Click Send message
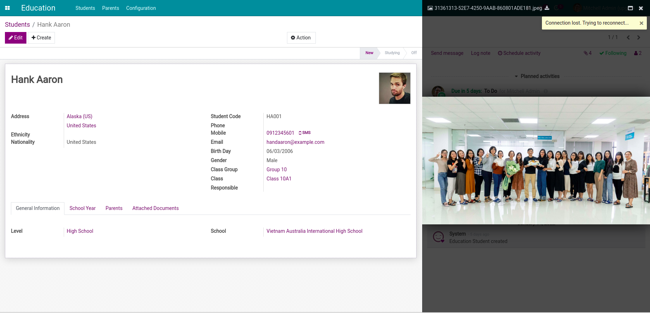The image size is (650, 313). [447, 53]
